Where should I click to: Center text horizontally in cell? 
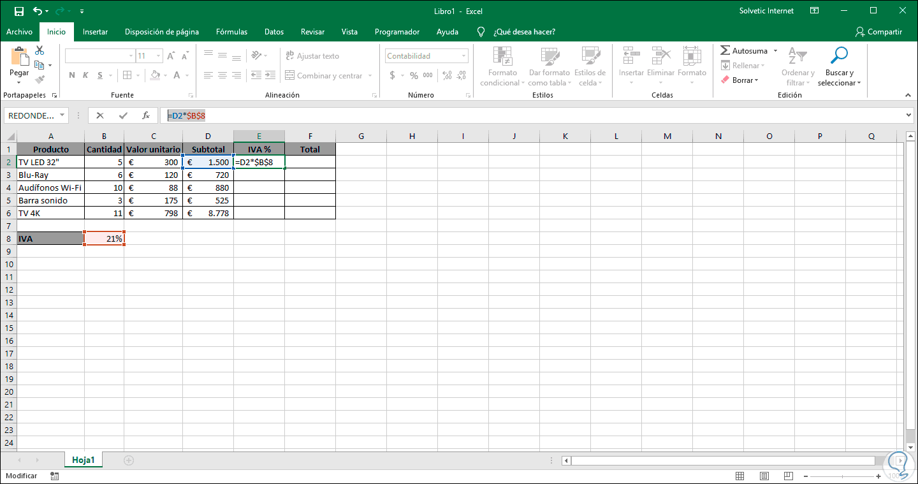(x=222, y=75)
